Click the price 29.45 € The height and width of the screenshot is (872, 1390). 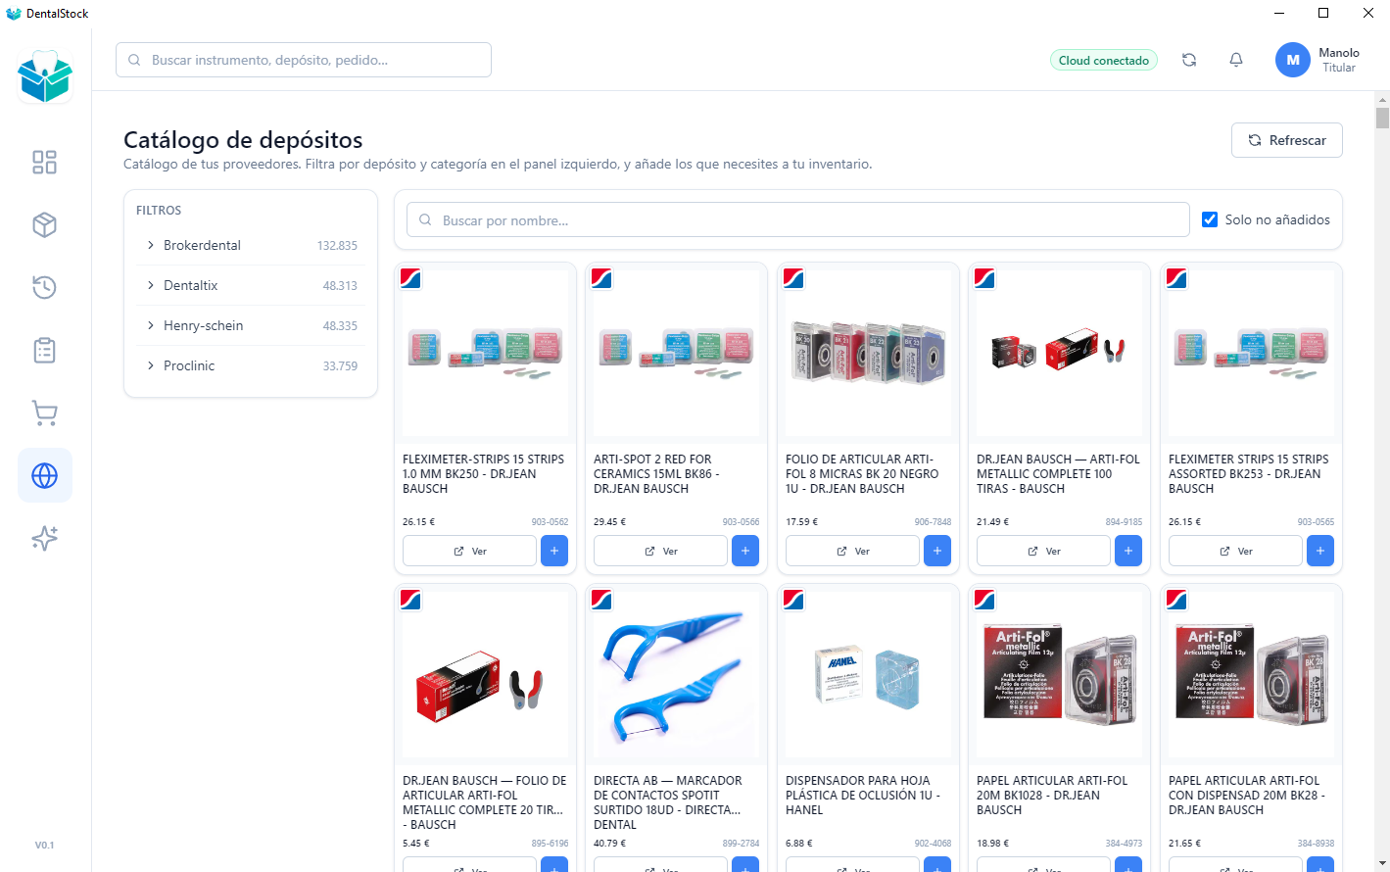(x=609, y=522)
